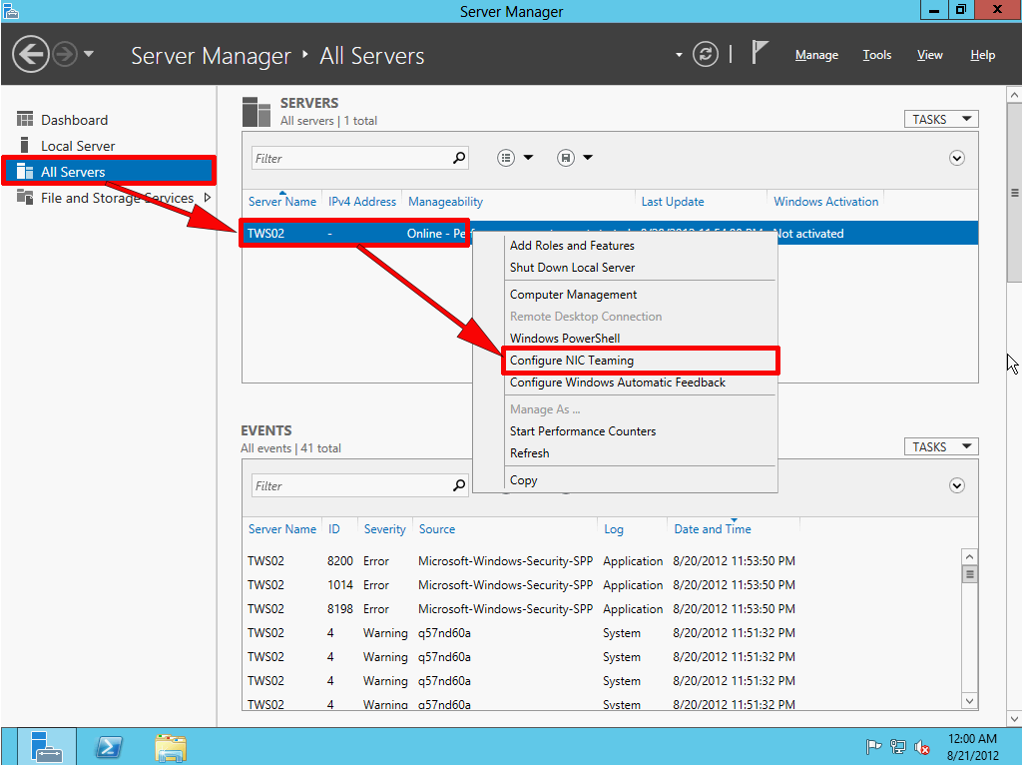
Task: Choose Configure Windows Automatic Feedback
Action: coord(617,382)
